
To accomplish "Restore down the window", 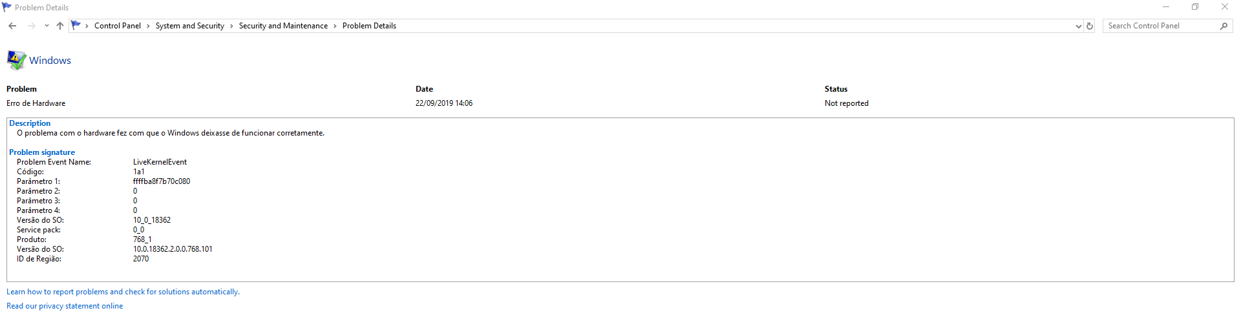I will tap(1195, 7).
